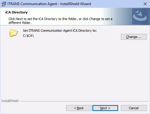Go to the previous step with Back

point(79,108)
